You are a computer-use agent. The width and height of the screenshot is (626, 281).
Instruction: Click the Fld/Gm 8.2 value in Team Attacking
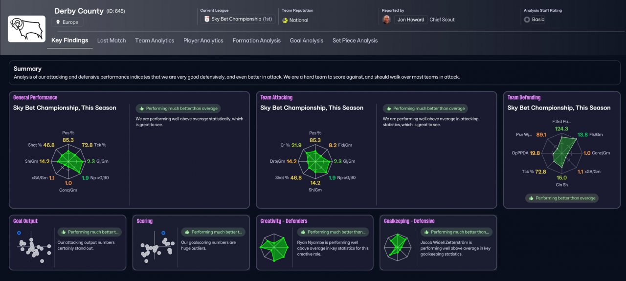pos(333,145)
